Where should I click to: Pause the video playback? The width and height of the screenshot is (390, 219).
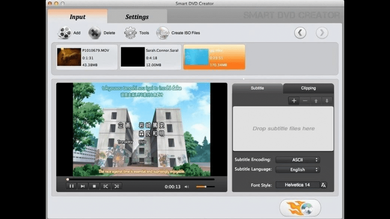(x=71, y=186)
